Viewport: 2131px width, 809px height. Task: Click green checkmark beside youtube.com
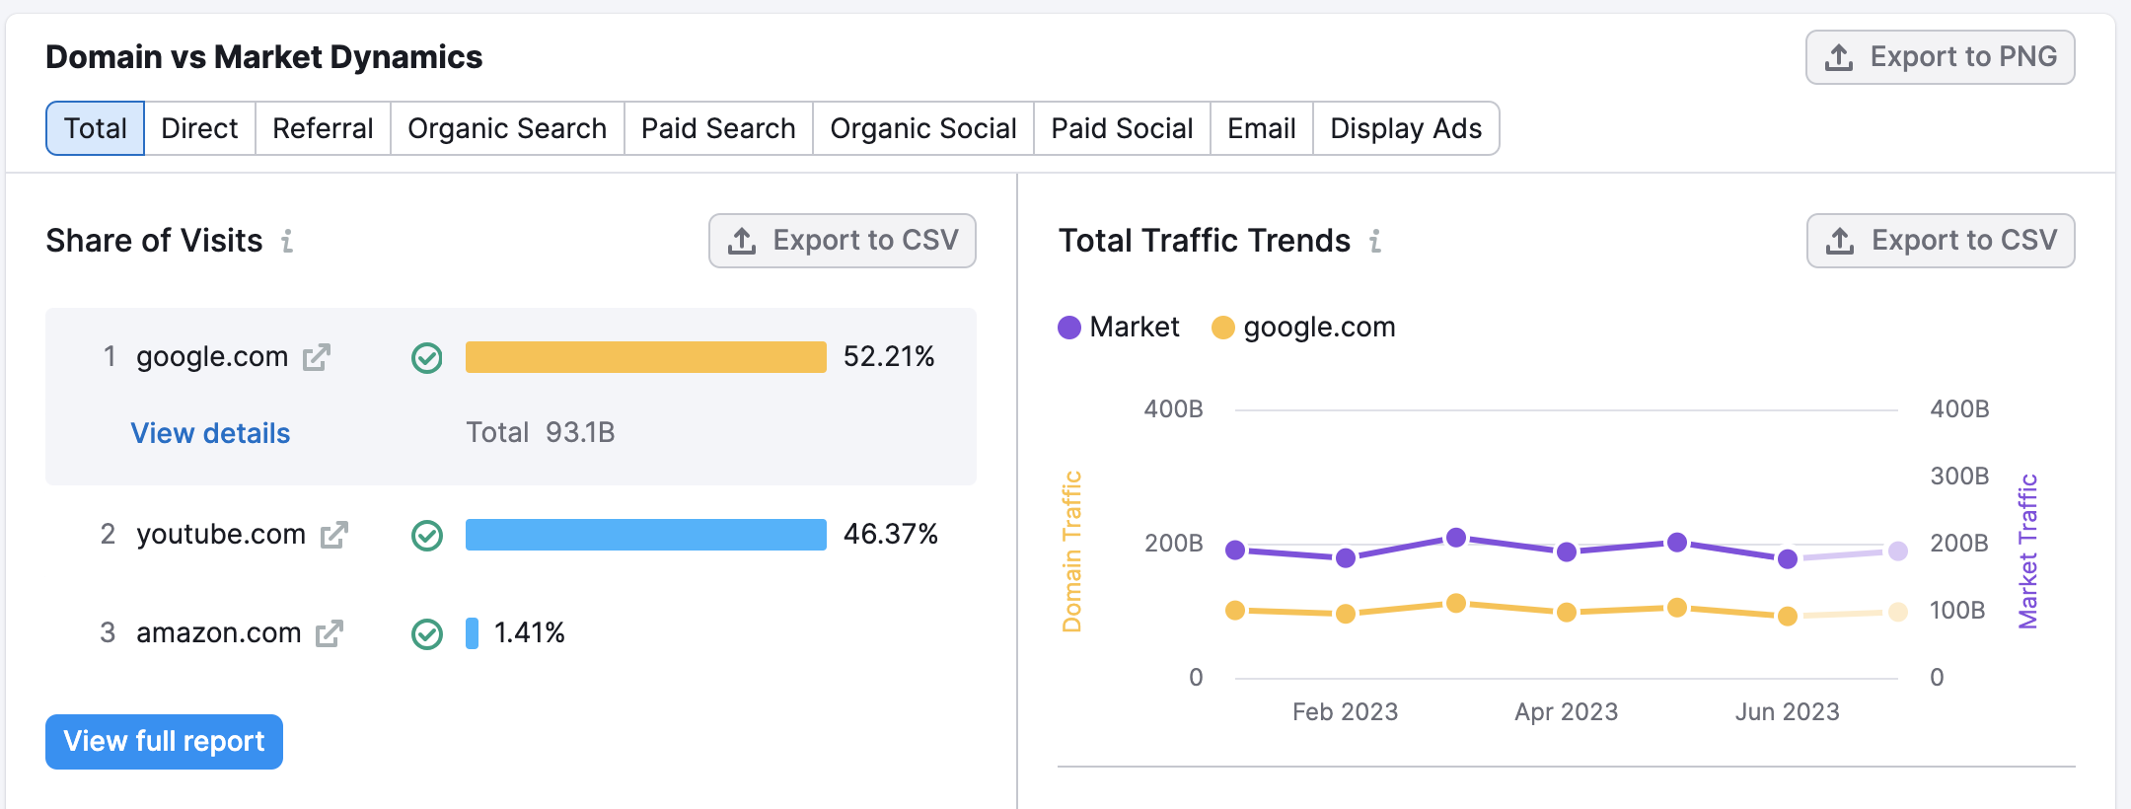click(x=427, y=535)
